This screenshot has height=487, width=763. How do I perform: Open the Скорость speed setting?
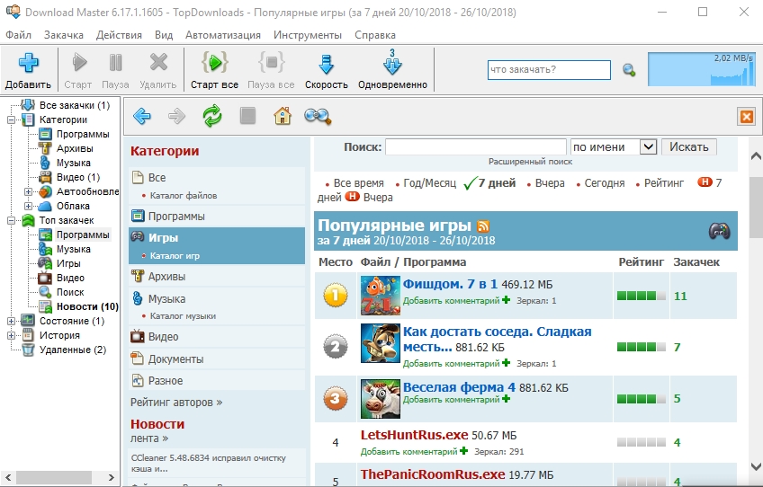point(327,71)
